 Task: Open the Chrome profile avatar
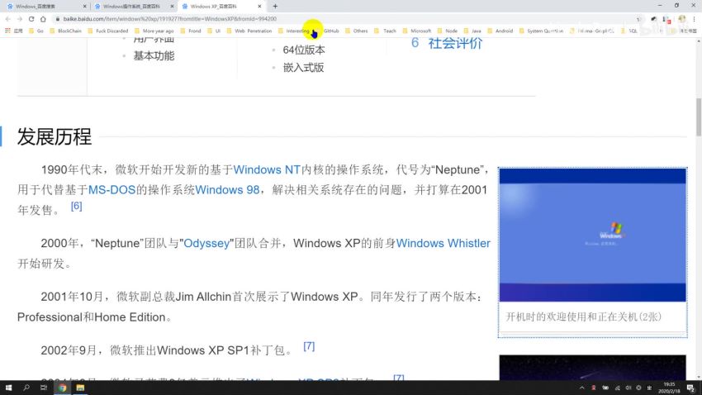[682, 19]
